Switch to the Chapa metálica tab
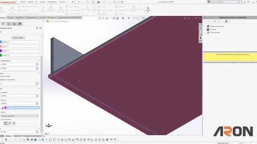The width and height of the screenshot is (257, 144). 31,18
